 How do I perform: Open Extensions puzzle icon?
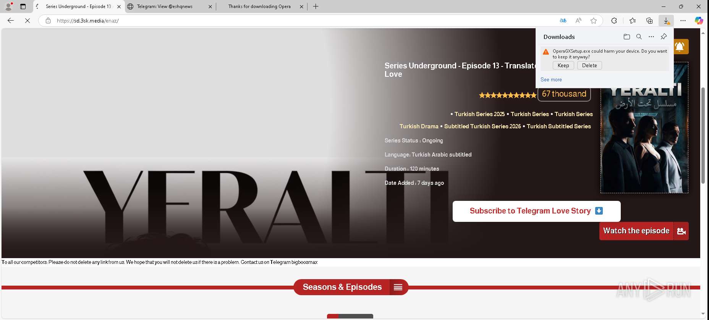(x=614, y=21)
